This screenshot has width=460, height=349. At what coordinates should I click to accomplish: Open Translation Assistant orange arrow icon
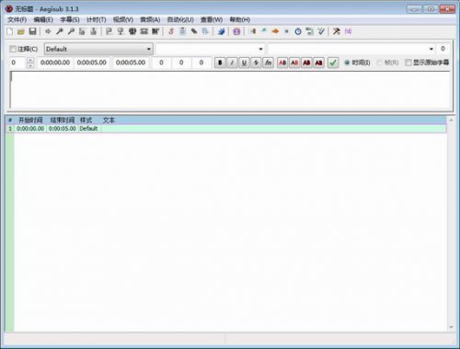click(x=275, y=31)
